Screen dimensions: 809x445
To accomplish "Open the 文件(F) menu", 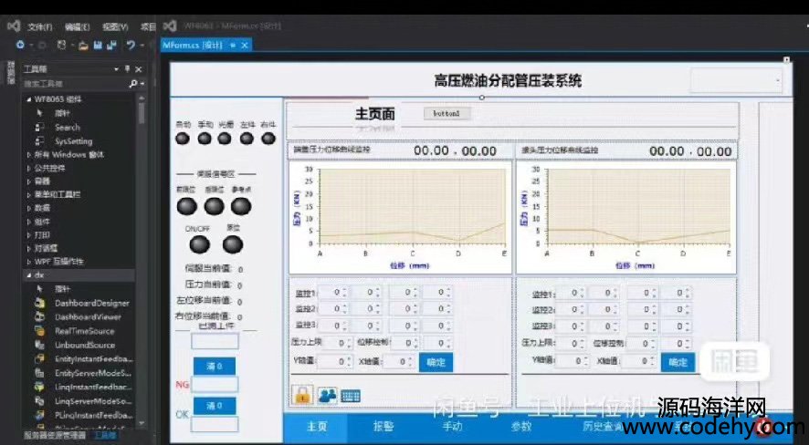I will coord(40,26).
